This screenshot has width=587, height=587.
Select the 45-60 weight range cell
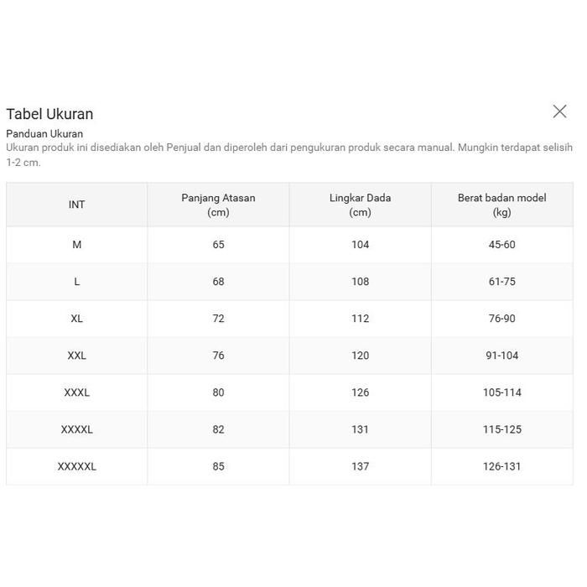pyautogui.click(x=501, y=245)
